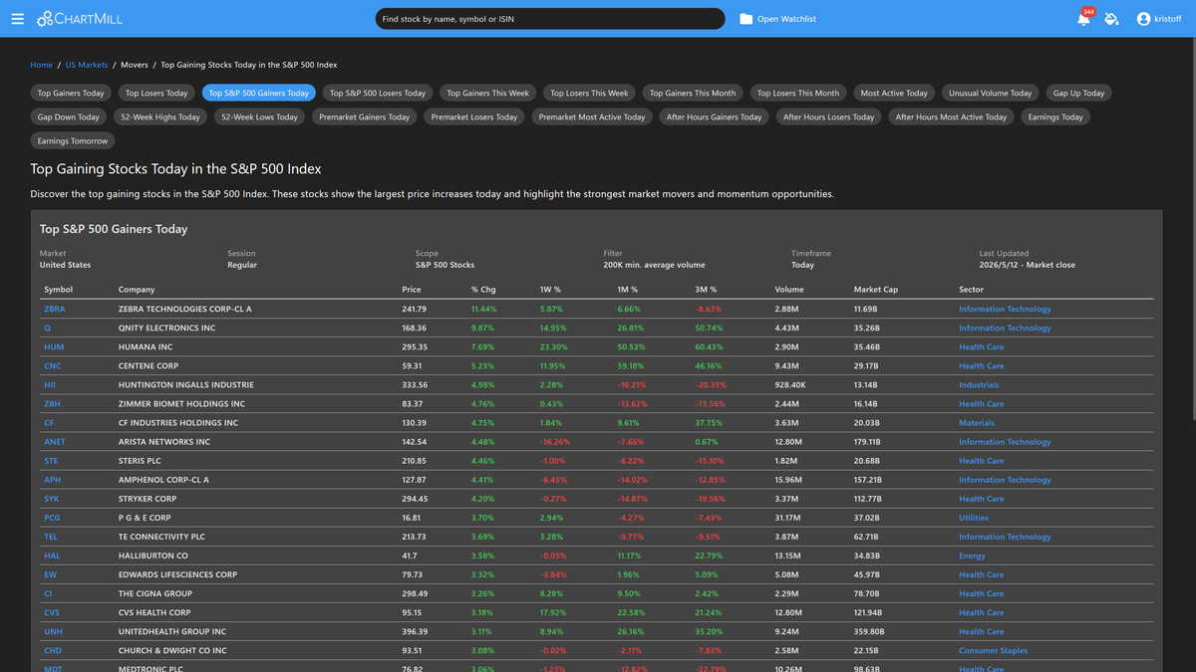Open the APH symbol link

coord(52,480)
